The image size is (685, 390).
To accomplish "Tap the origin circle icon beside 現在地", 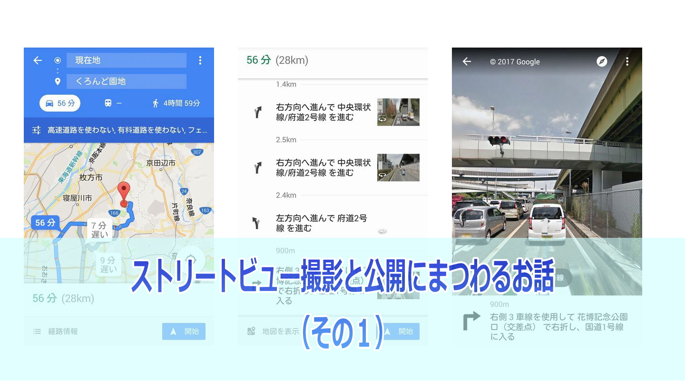I will 58,60.
